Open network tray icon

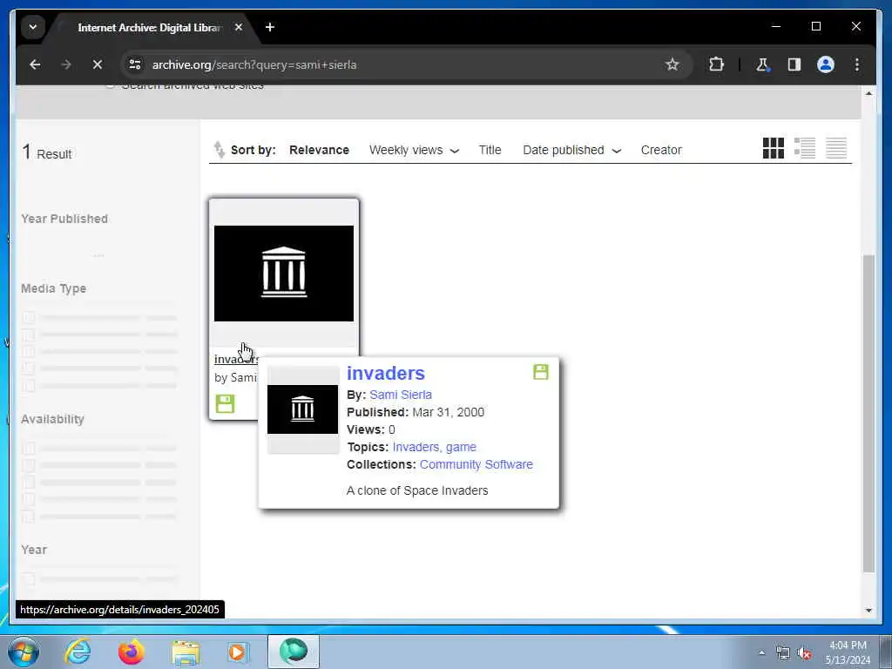click(x=783, y=653)
